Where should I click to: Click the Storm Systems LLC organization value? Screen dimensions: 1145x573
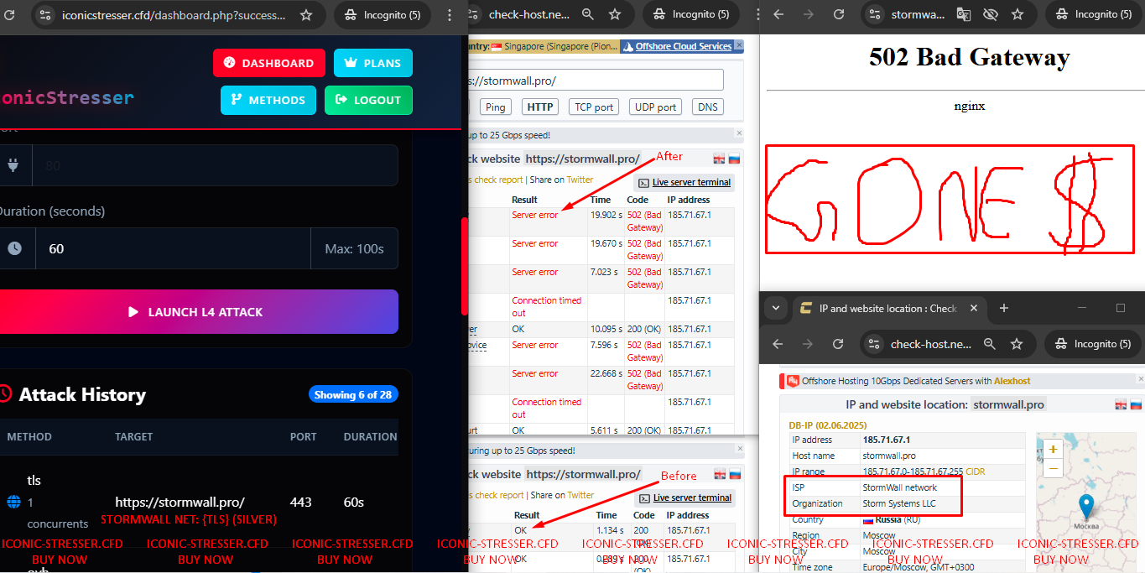coord(899,503)
